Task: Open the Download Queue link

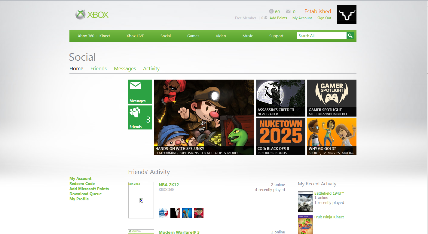Action: (85, 194)
